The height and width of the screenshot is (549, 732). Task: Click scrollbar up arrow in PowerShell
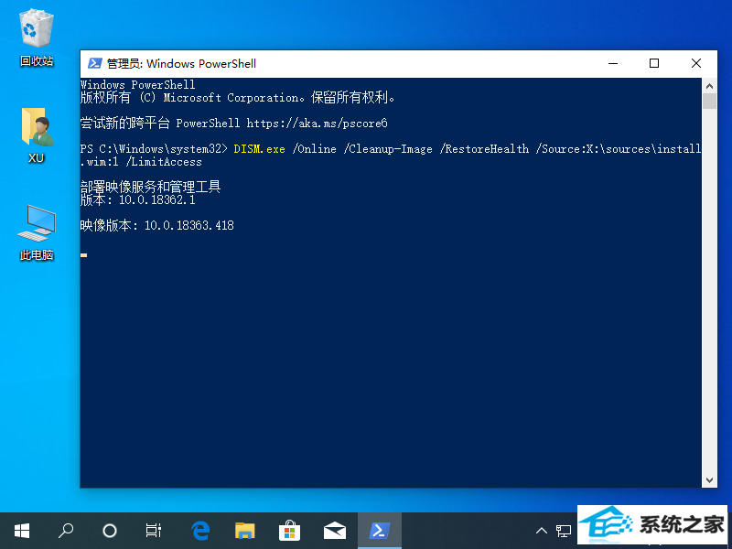tap(709, 86)
